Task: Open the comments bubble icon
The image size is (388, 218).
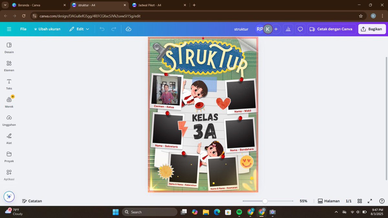Action: point(300,29)
